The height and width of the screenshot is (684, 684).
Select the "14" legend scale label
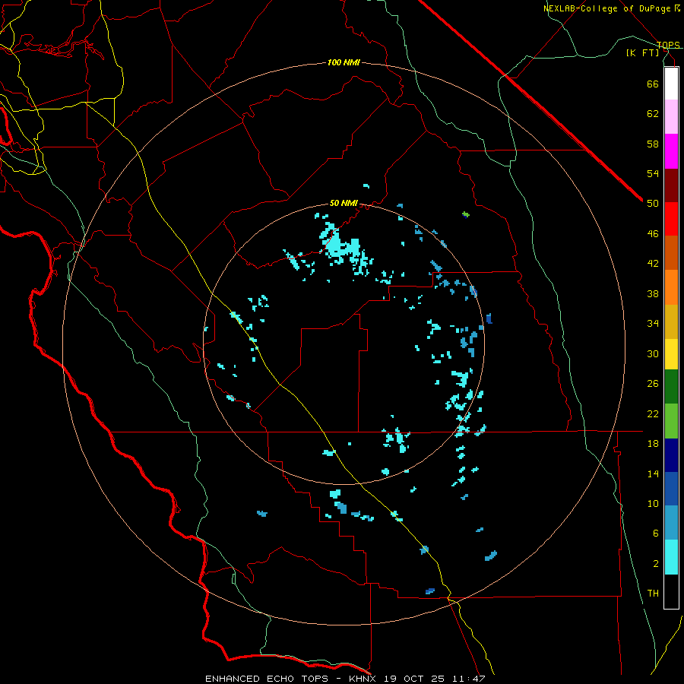click(x=653, y=473)
